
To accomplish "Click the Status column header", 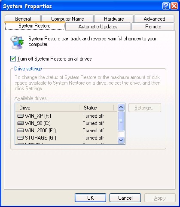I will [97, 108].
